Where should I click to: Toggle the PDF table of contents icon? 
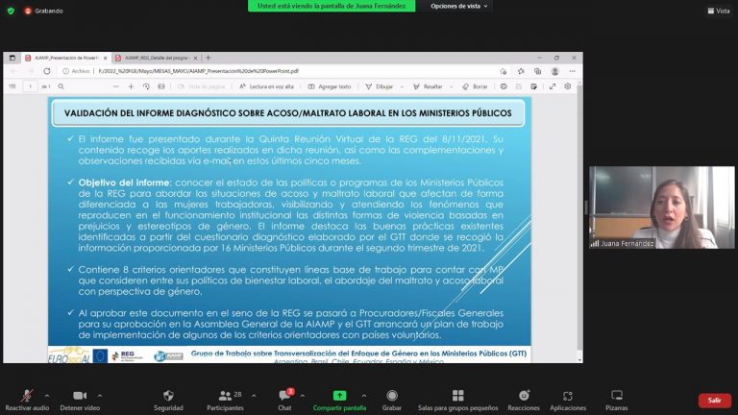pos(12,86)
